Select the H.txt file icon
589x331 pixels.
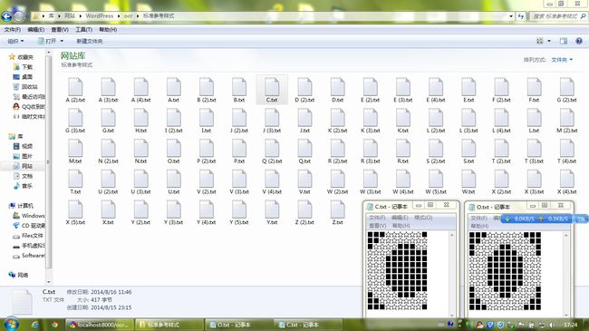140,117
